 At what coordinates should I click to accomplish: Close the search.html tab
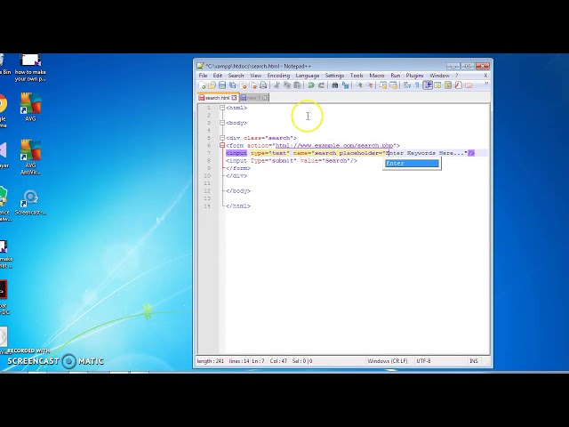coord(234,98)
